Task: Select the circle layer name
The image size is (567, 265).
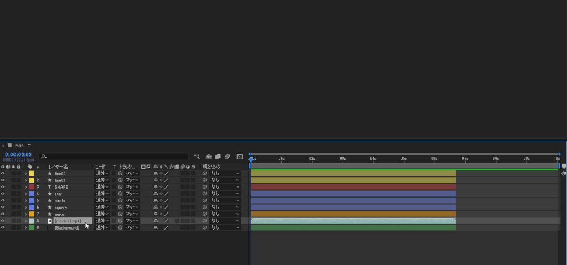Action: 60,200
